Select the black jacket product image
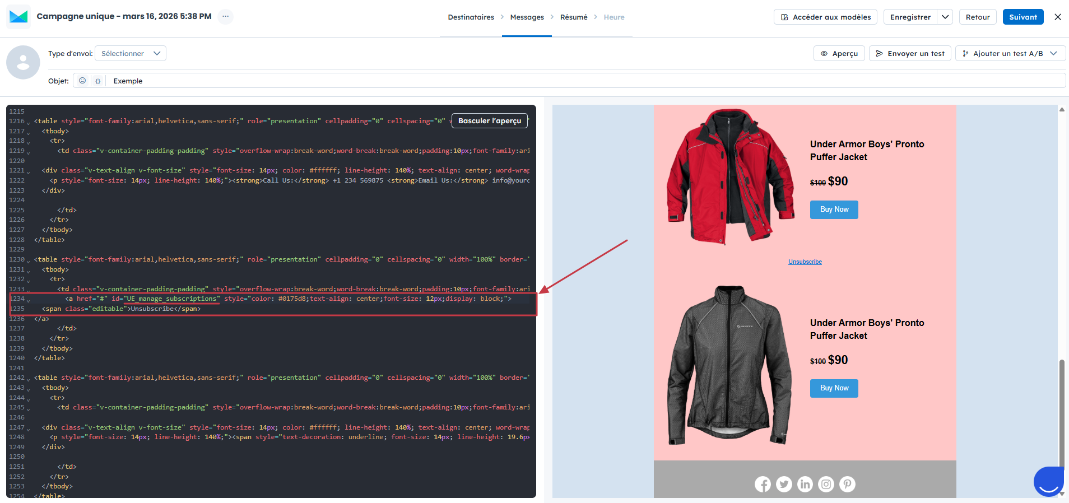Screen dimensions: 1069x503 pyautogui.click(x=729, y=365)
